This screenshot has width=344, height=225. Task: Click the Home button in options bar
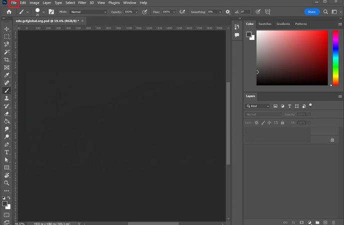click(8, 11)
